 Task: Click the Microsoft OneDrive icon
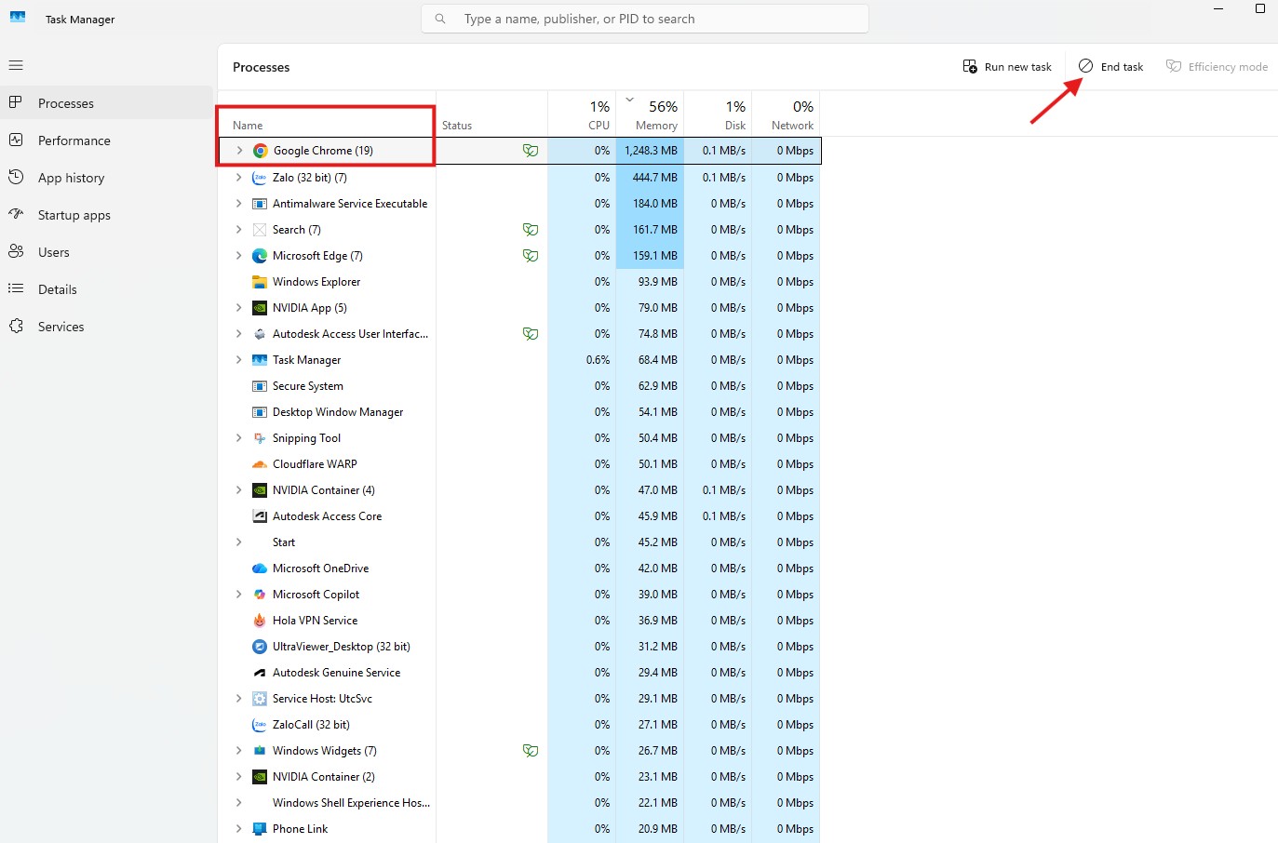[260, 569]
